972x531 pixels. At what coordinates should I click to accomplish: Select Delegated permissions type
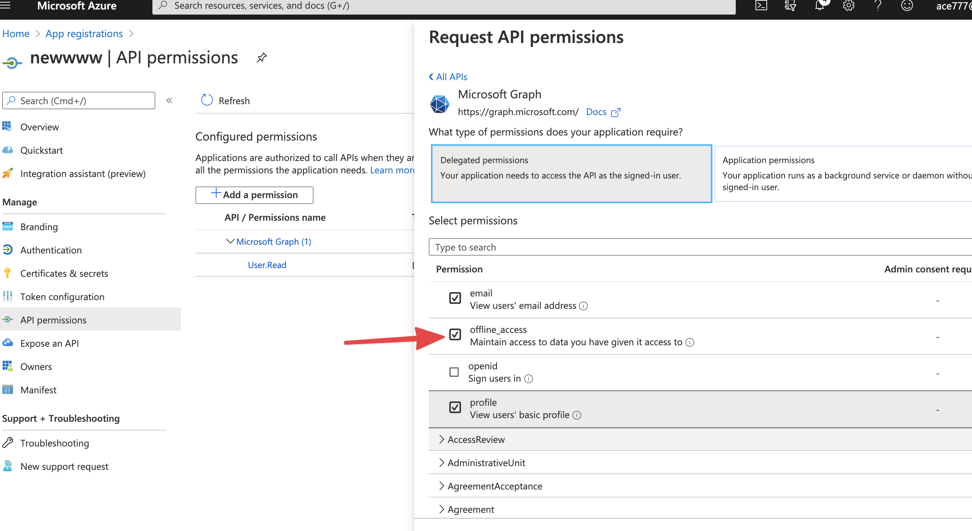571,174
